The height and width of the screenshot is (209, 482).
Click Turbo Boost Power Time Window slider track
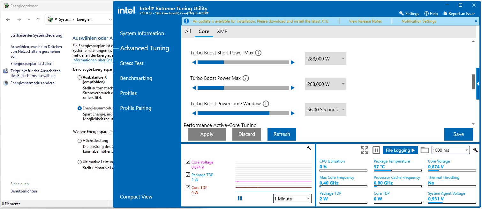coord(243,113)
